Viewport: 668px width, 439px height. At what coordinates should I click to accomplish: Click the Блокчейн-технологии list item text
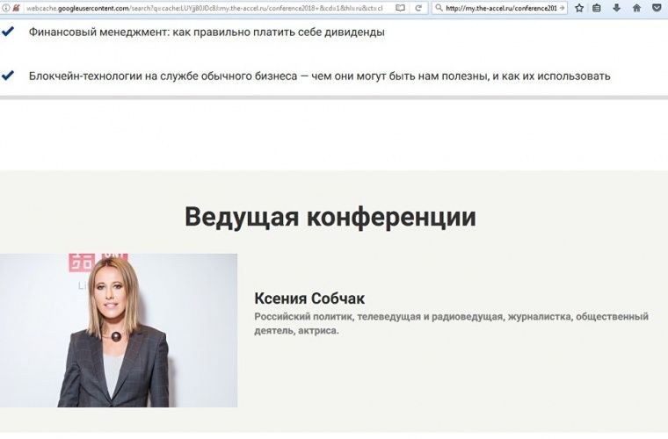(x=319, y=76)
